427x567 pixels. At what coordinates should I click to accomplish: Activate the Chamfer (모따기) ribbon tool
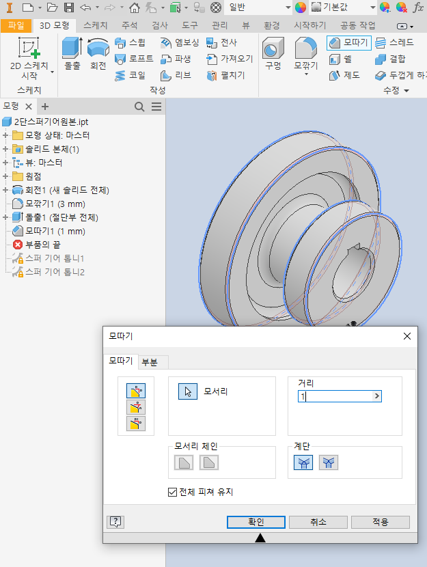tap(349, 42)
